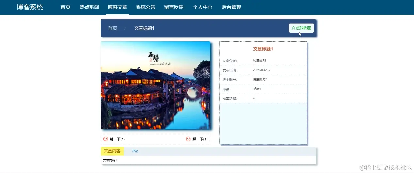Viewport: 414px width, 173px height.
Task: Click the 城镇景观 category value
Action: pyautogui.click(x=259, y=61)
